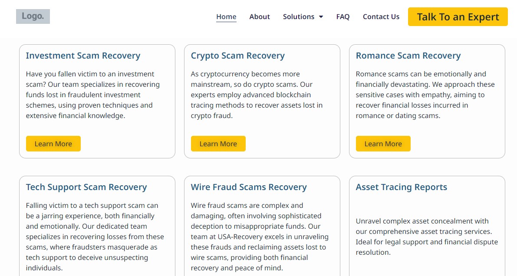Click the Solutions menu label

point(299,16)
